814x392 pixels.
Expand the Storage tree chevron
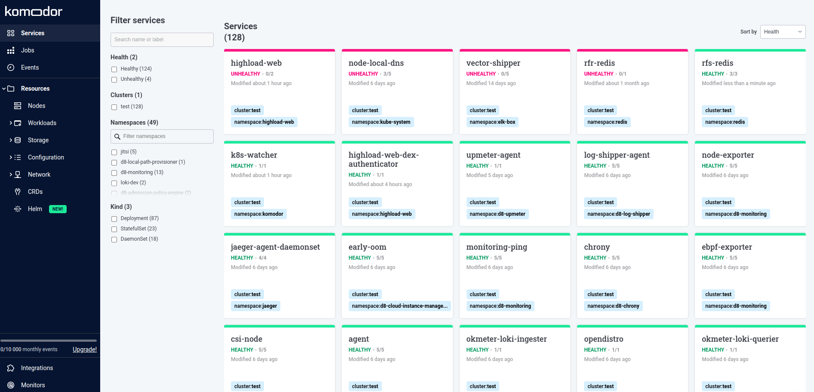pos(11,140)
